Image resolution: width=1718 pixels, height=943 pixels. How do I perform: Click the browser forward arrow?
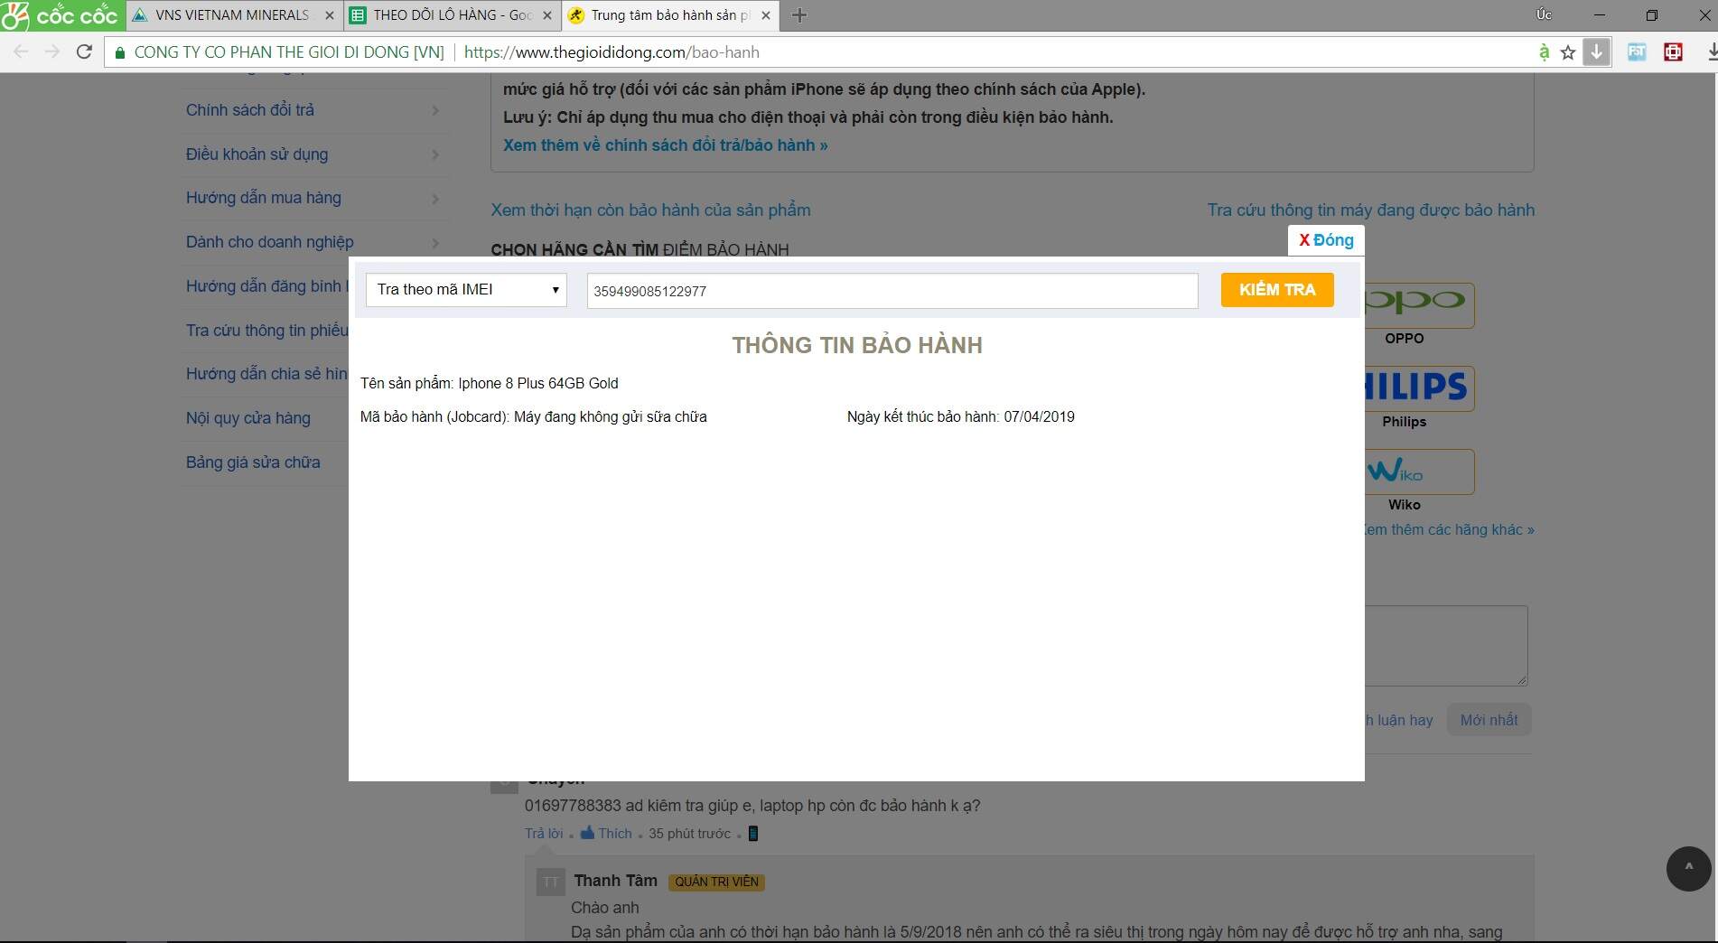pos(52,52)
